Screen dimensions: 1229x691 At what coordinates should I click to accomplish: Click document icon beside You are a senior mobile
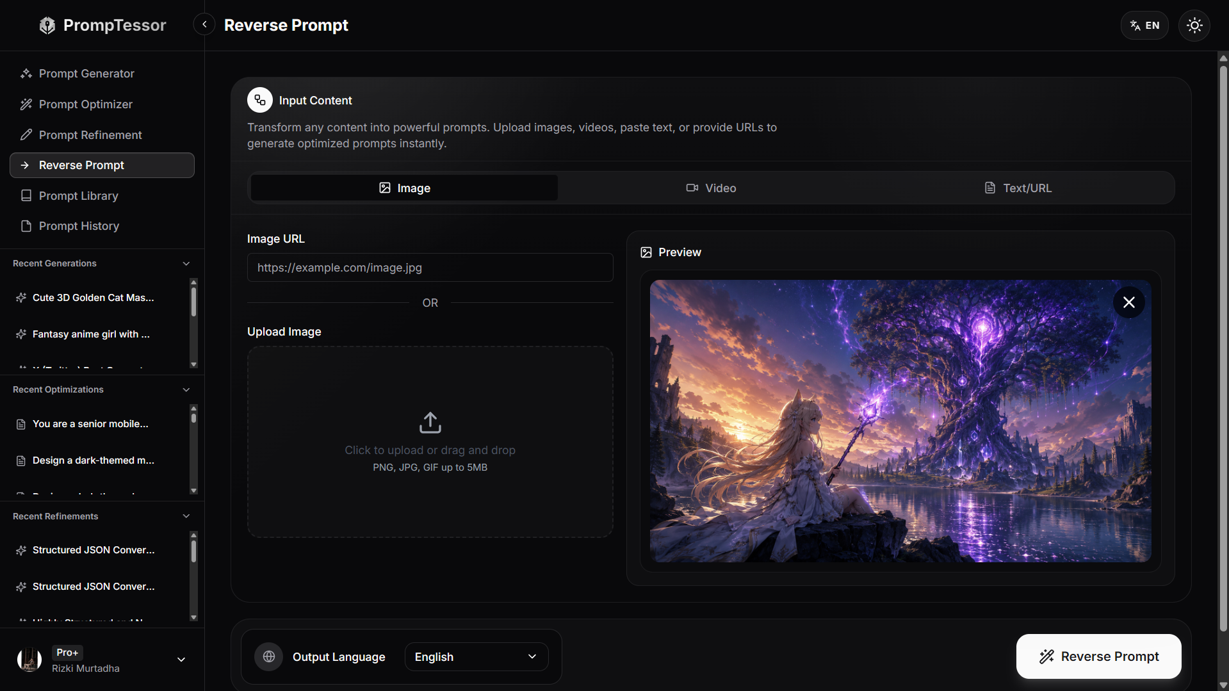(21, 424)
